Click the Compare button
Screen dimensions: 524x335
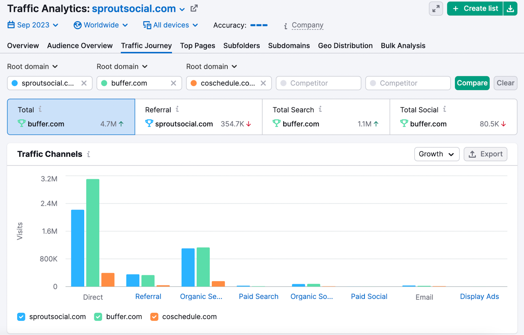(x=472, y=83)
